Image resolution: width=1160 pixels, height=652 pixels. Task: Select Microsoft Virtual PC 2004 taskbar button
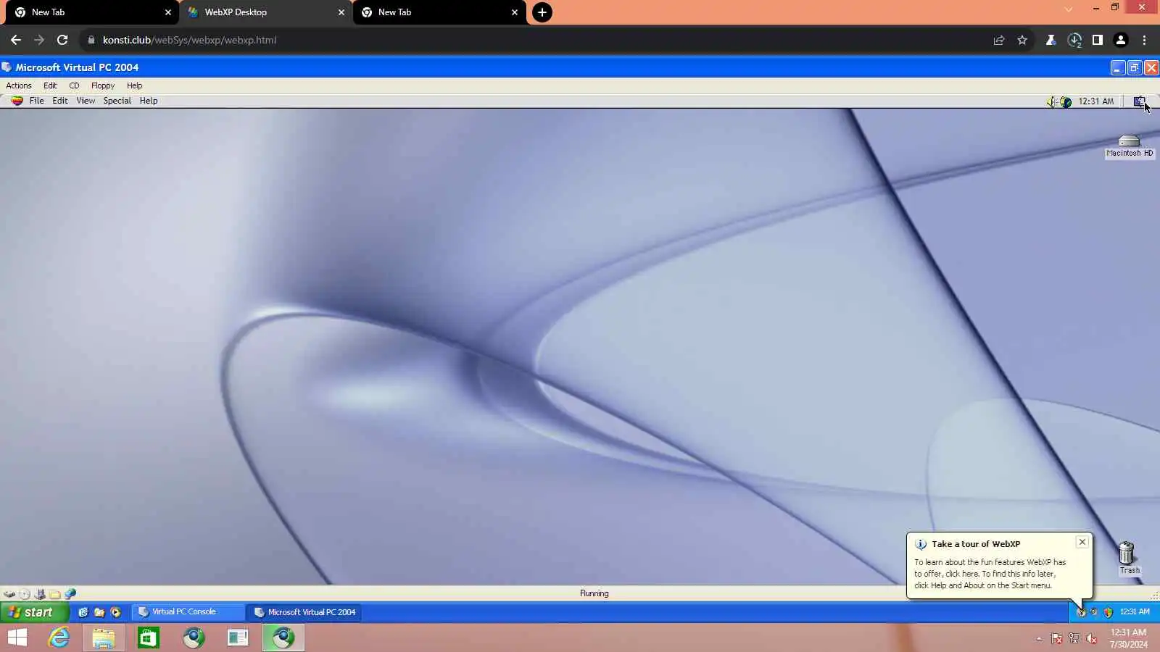pos(304,612)
